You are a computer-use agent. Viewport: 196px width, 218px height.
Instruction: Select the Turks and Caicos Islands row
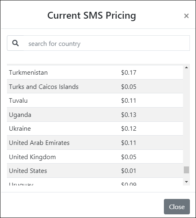(x=95, y=86)
